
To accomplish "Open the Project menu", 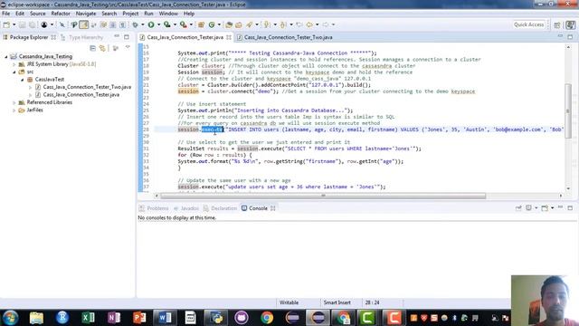I will click(130, 14).
